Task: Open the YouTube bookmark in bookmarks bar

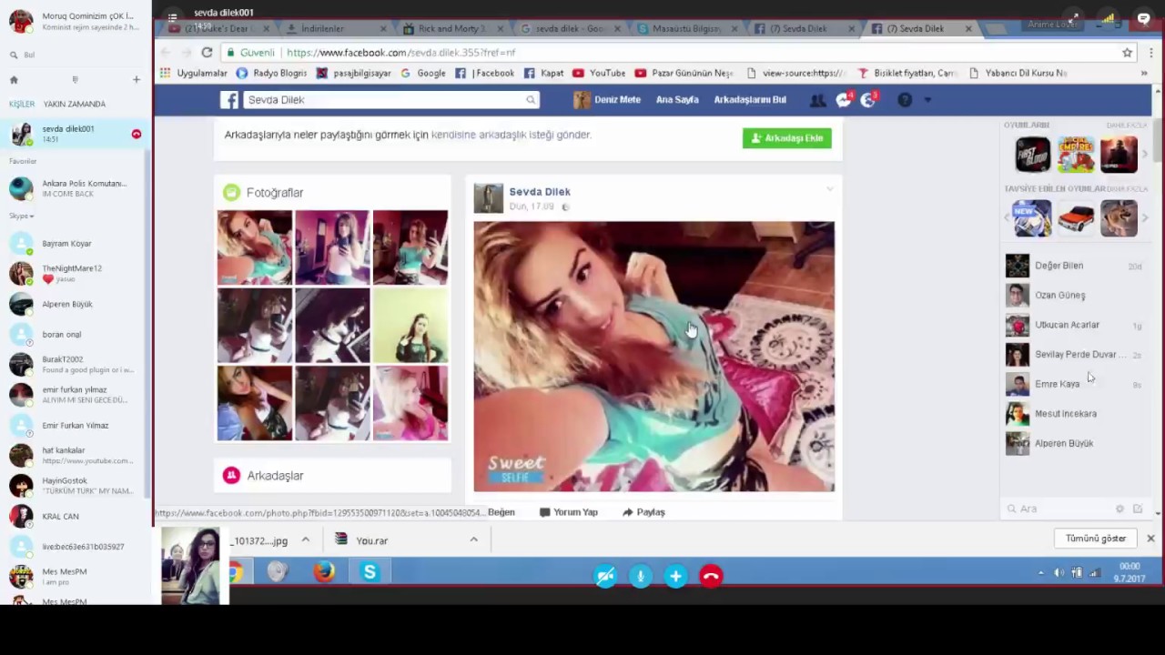Action: (x=599, y=73)
